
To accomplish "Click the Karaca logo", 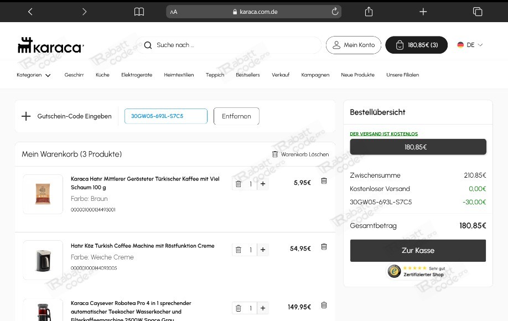I will (x=51, y=45).
